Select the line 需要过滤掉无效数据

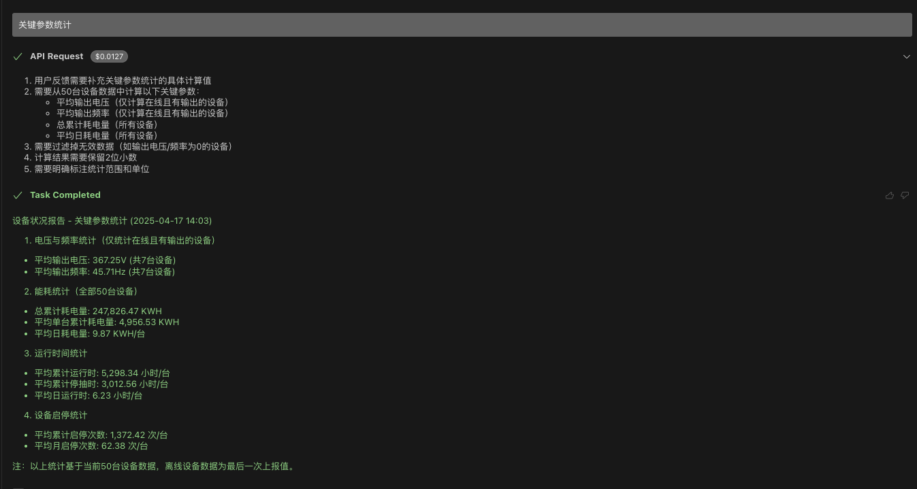pos(133,147)
